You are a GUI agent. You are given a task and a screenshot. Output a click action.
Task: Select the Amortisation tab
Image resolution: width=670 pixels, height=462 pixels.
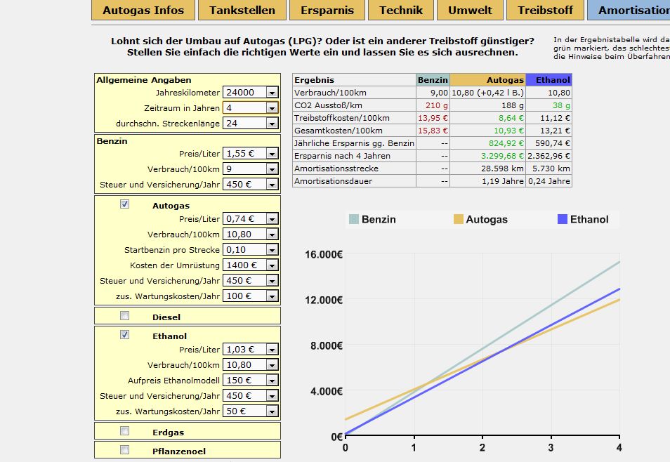coord(629,11)
